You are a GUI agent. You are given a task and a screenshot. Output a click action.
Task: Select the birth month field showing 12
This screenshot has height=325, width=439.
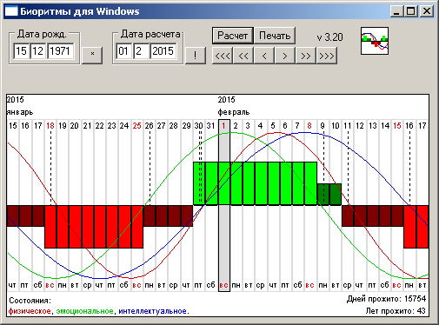tap(38, 51)
